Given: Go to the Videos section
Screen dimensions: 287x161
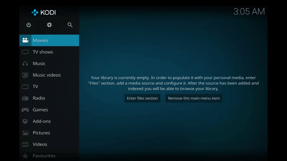Looking at the screenshot, I should click(40, 145).
